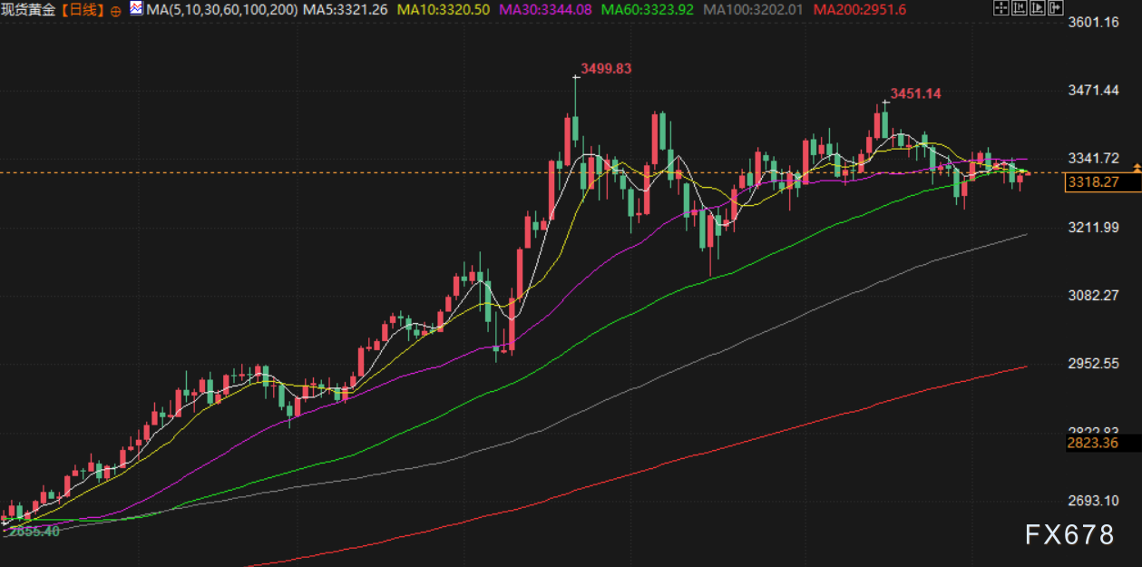The width and height of the screenshot is (1142, 567).
Task: Click the orange up-arrow price marker
Action: (1137, 168)
